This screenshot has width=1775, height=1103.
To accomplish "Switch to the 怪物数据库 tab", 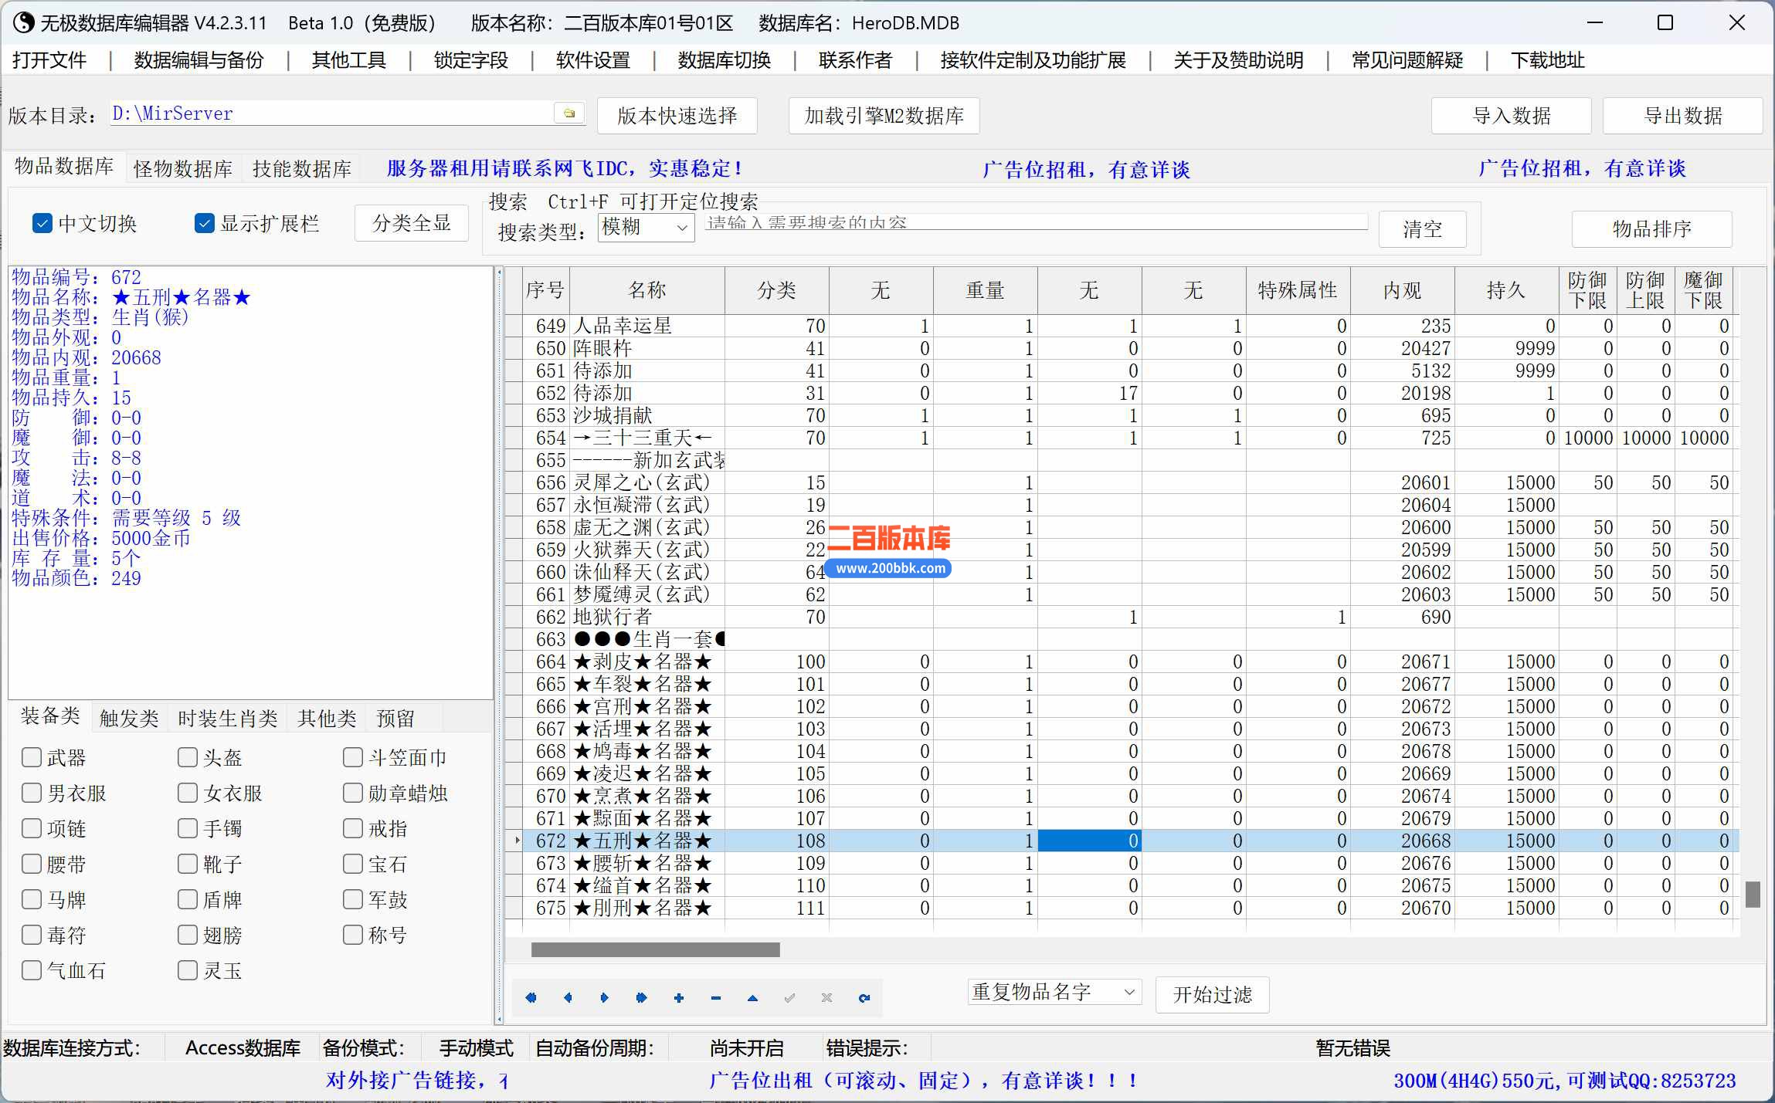I will click(183, 169).
